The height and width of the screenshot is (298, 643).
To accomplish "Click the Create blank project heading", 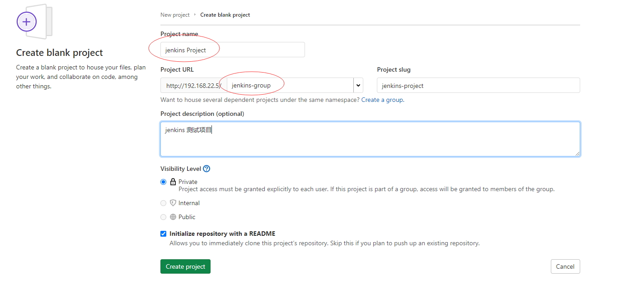I will pyautogui.click(x=60, y=53).
